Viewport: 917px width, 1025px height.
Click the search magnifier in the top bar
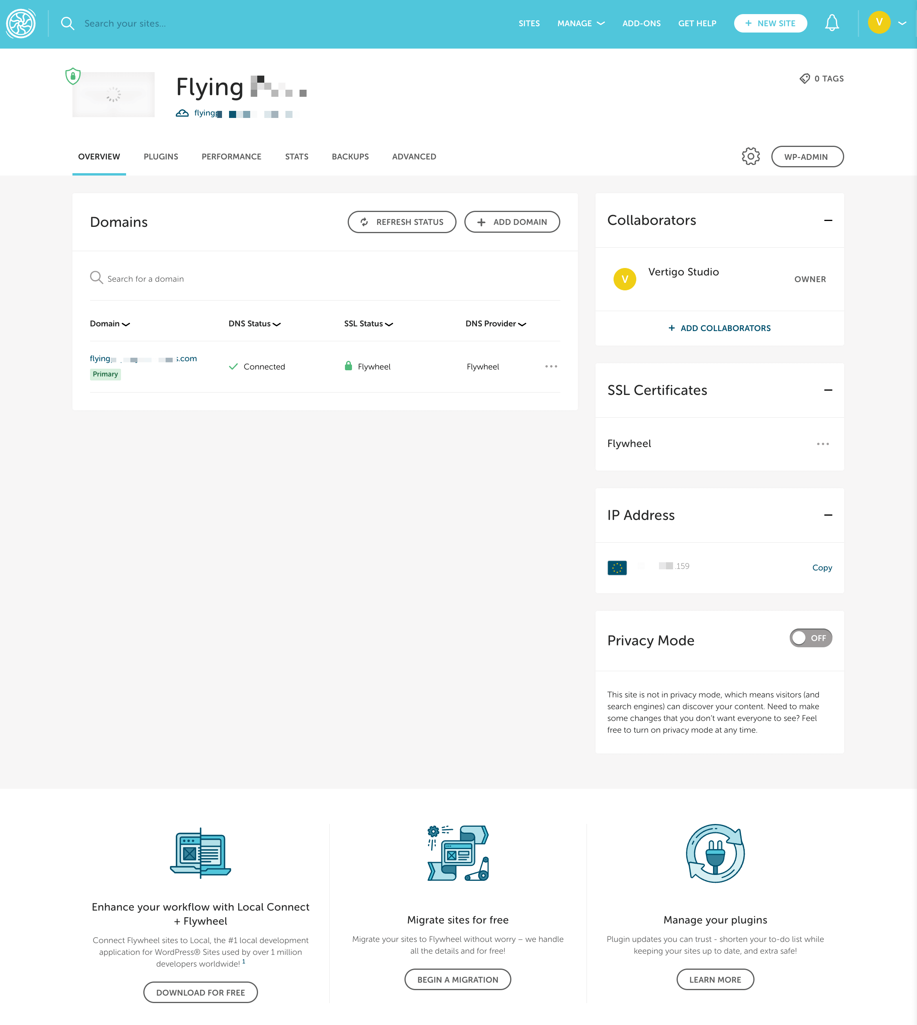68,23
